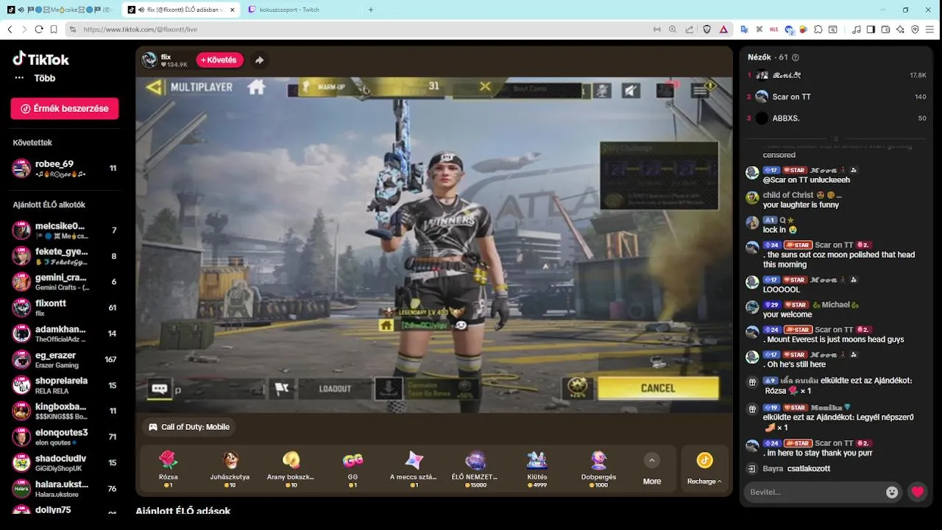
Task: Open the emoji picker in chat
Action: pos(892,492)
